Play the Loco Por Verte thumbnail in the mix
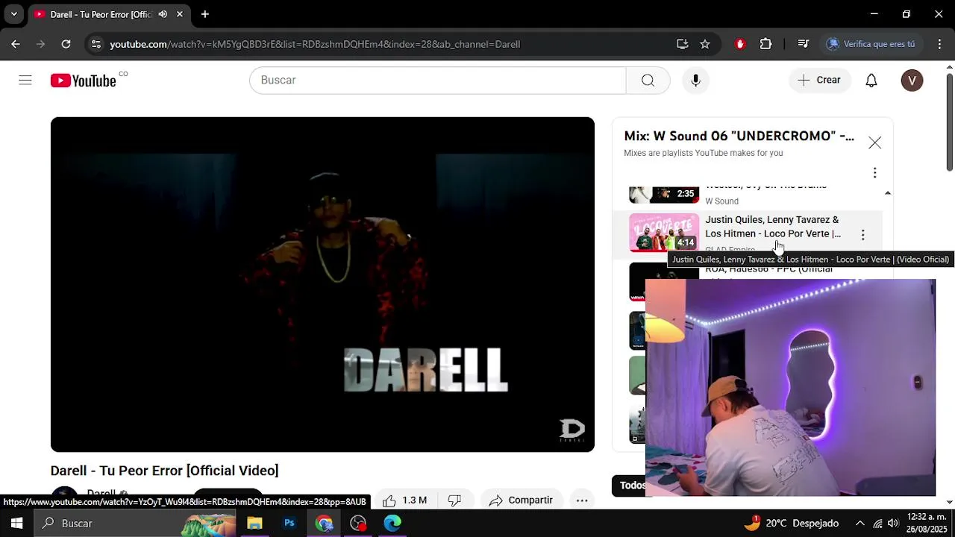The image size is (955, 537). [664, 232]
